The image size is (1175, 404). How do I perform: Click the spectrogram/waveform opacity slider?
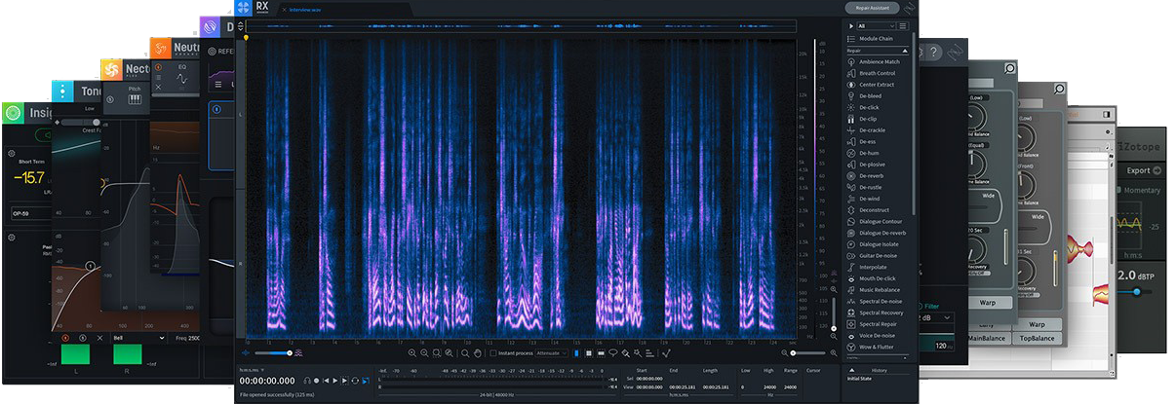274,353
